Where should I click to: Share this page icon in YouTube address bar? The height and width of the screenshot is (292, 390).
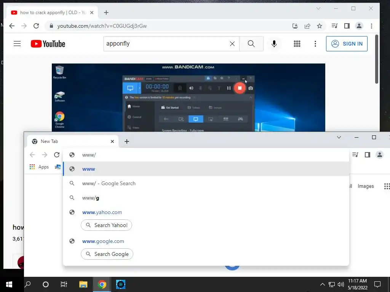tap(307, 26)
